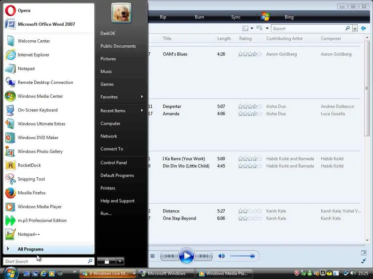Launch Mozilla Firefox
This screenshot has height=279, width=373.
[49, 193]
